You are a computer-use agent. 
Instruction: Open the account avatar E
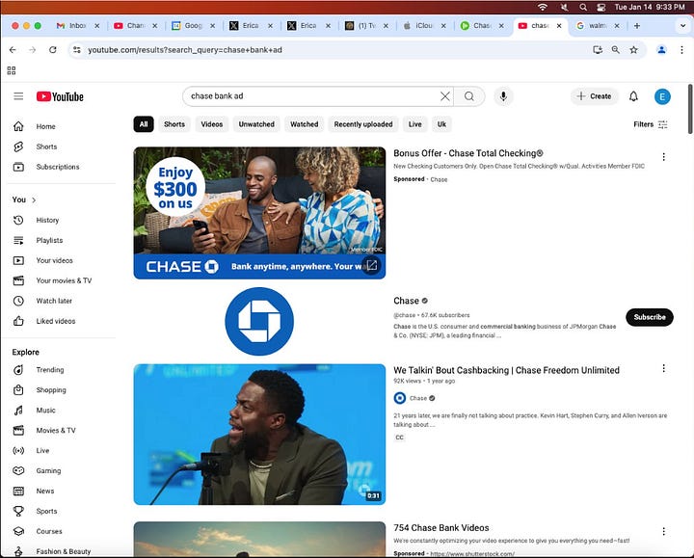[662, 96]
